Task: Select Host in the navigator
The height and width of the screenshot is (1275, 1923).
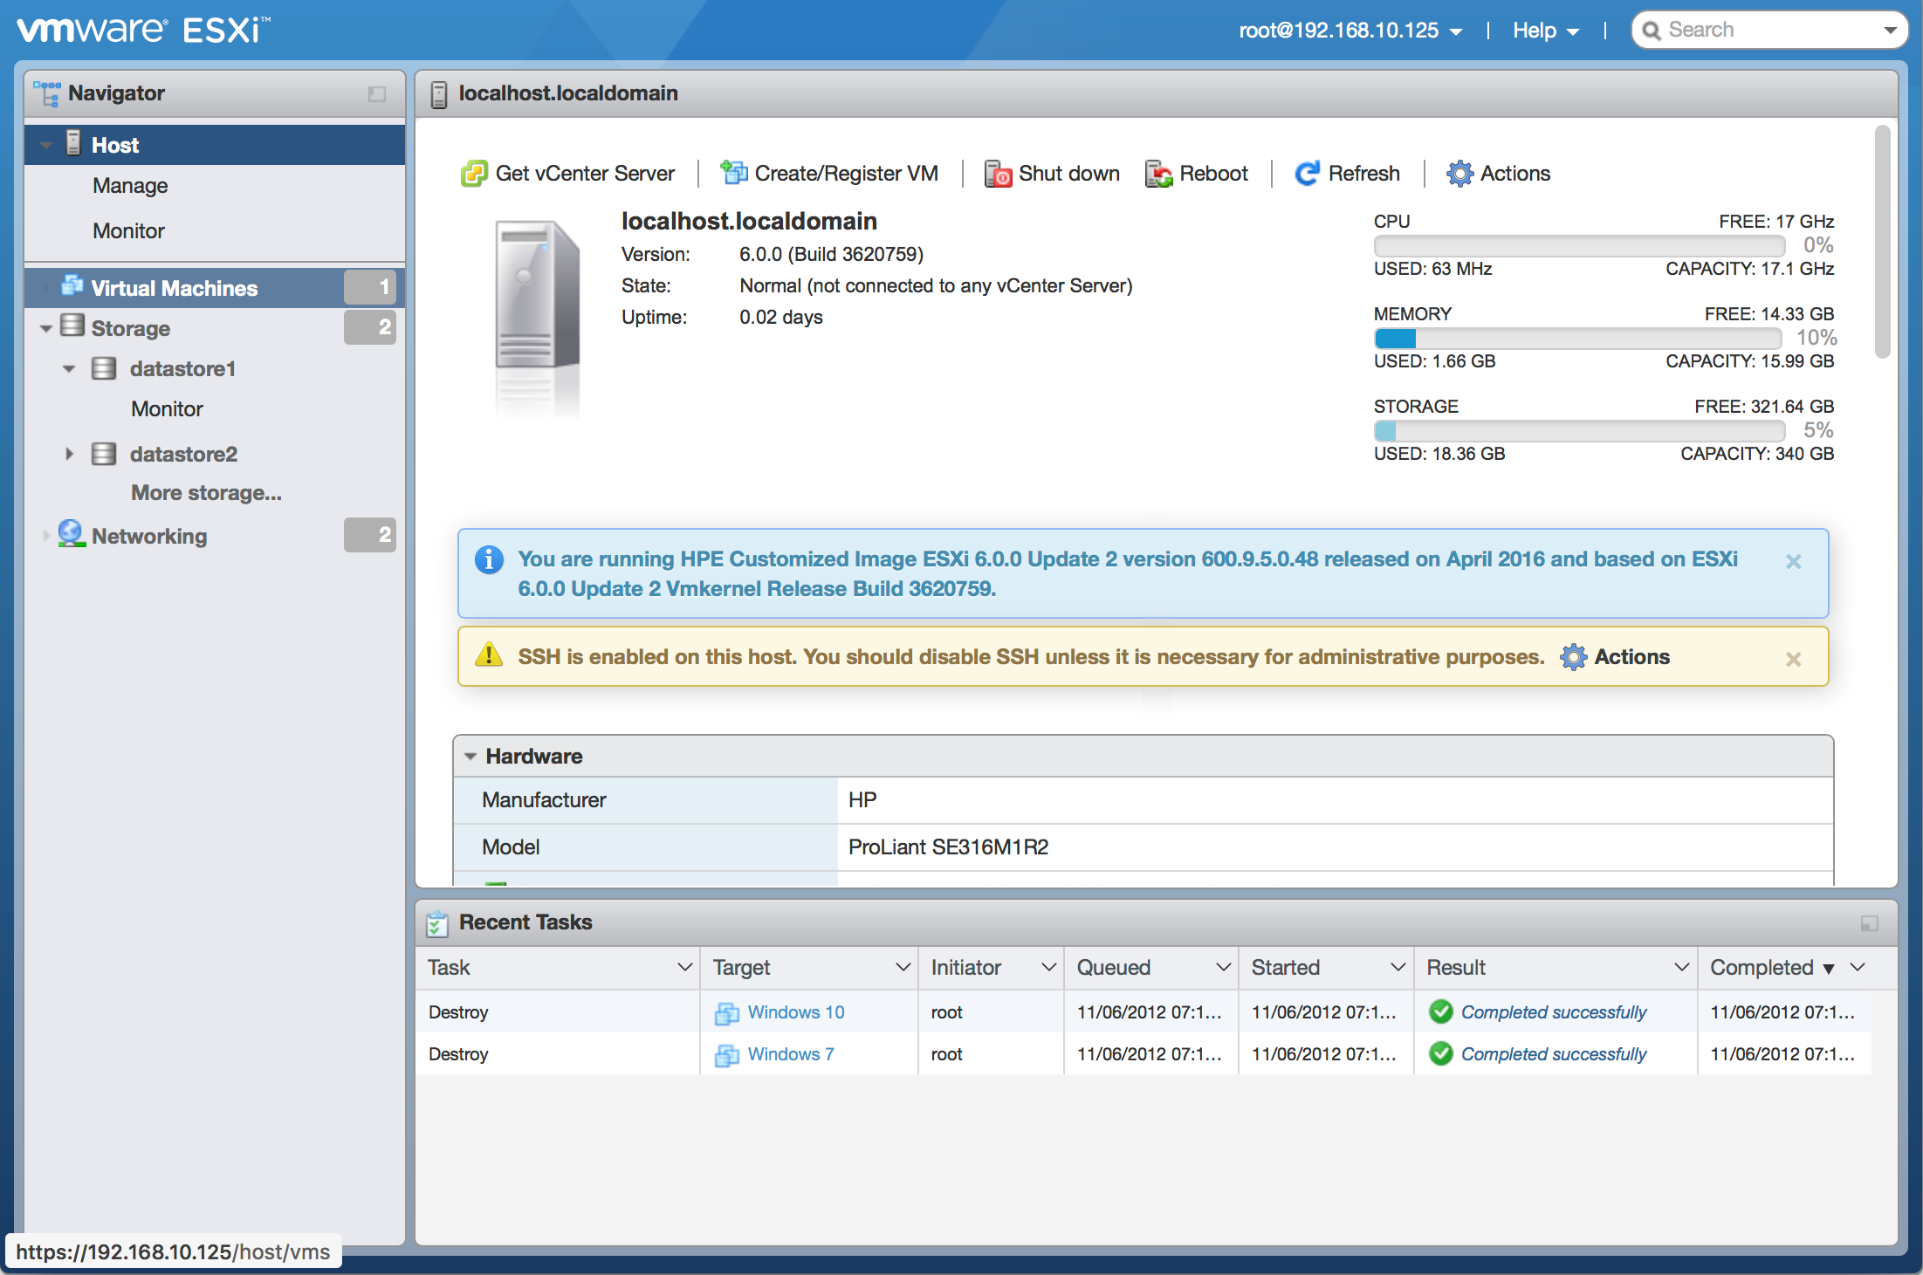Action: coord(215,145)
